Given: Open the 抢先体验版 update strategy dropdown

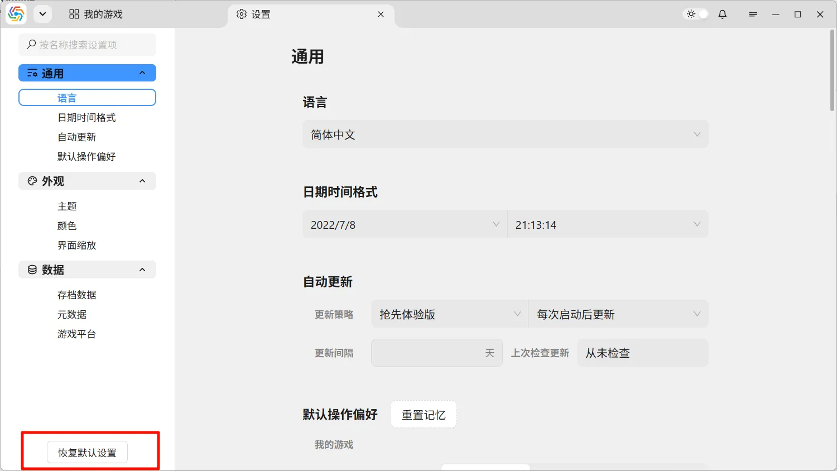Looking at the screenshot, I should click(x=449, y=315).
